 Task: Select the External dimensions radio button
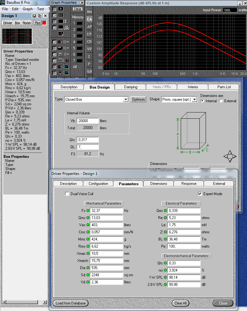[x=221, y=101]
